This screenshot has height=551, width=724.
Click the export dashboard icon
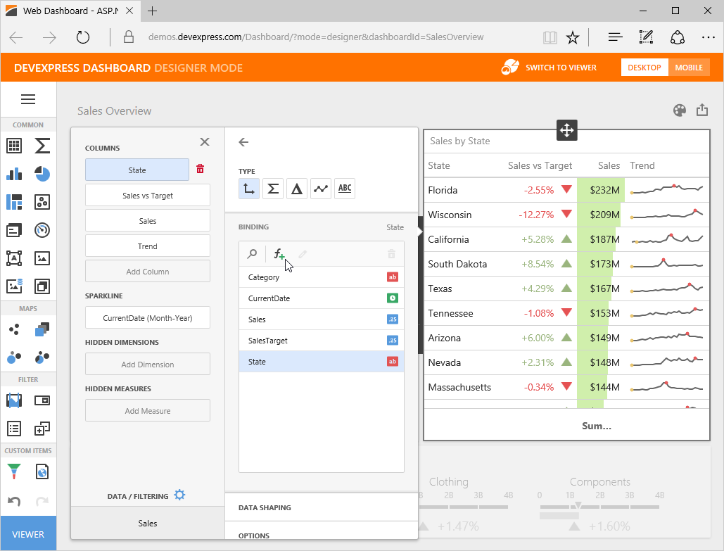701,110
